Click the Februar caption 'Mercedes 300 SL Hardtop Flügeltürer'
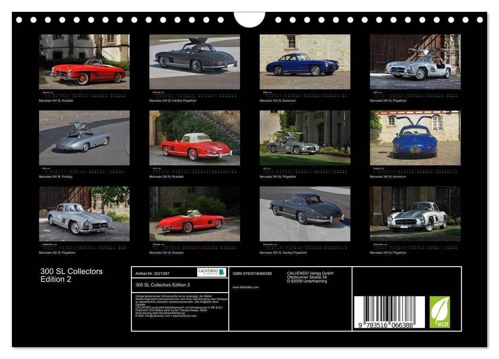 173,101
